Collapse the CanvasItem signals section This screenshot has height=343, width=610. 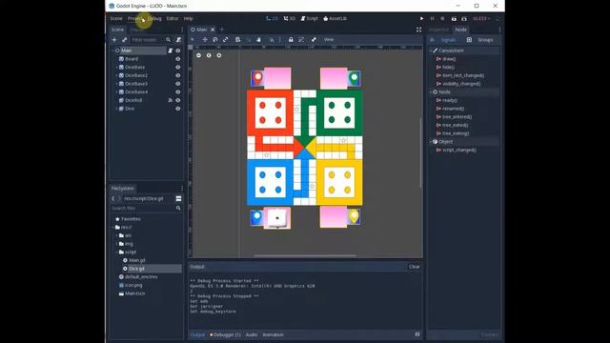(431, 50)
